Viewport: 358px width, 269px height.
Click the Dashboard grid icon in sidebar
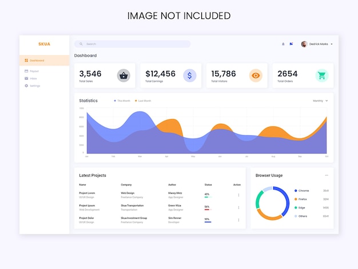26,60
